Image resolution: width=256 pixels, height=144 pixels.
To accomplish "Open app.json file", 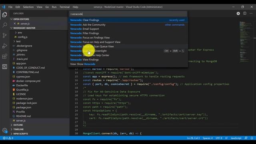I will [21, 64].
